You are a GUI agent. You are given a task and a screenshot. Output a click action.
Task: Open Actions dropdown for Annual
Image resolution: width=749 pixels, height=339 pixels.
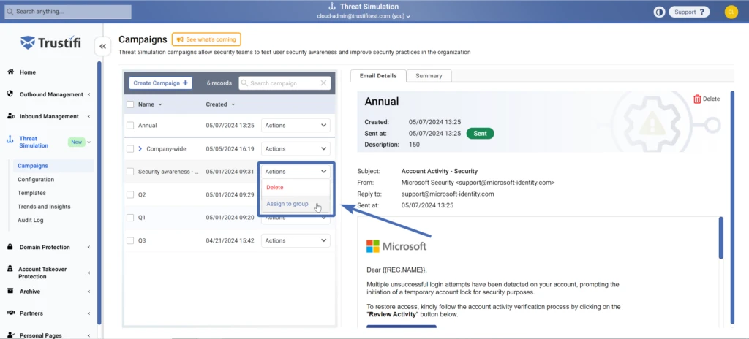pos(296,125)
